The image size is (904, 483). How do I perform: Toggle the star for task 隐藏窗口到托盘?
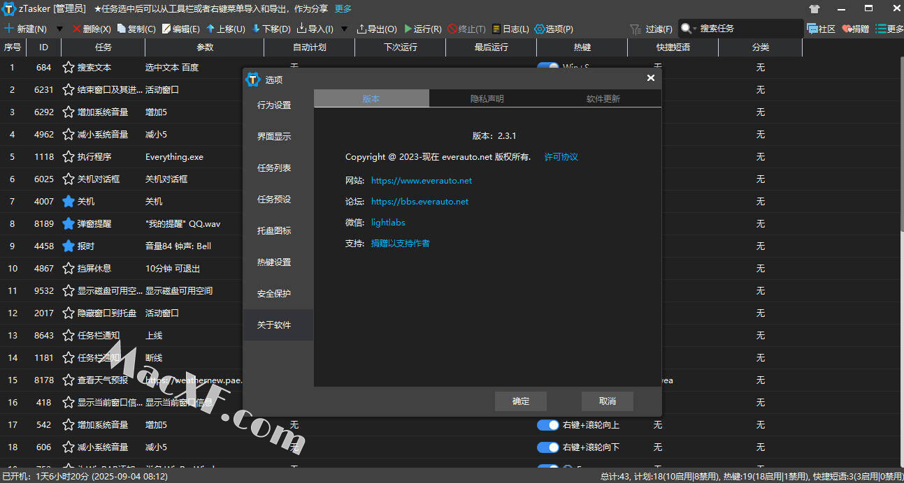69,313
